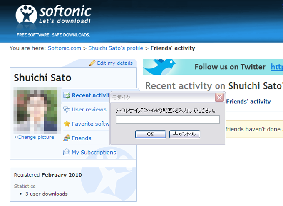Click Change picture link
283x206 pixels.
coord(36,137)
